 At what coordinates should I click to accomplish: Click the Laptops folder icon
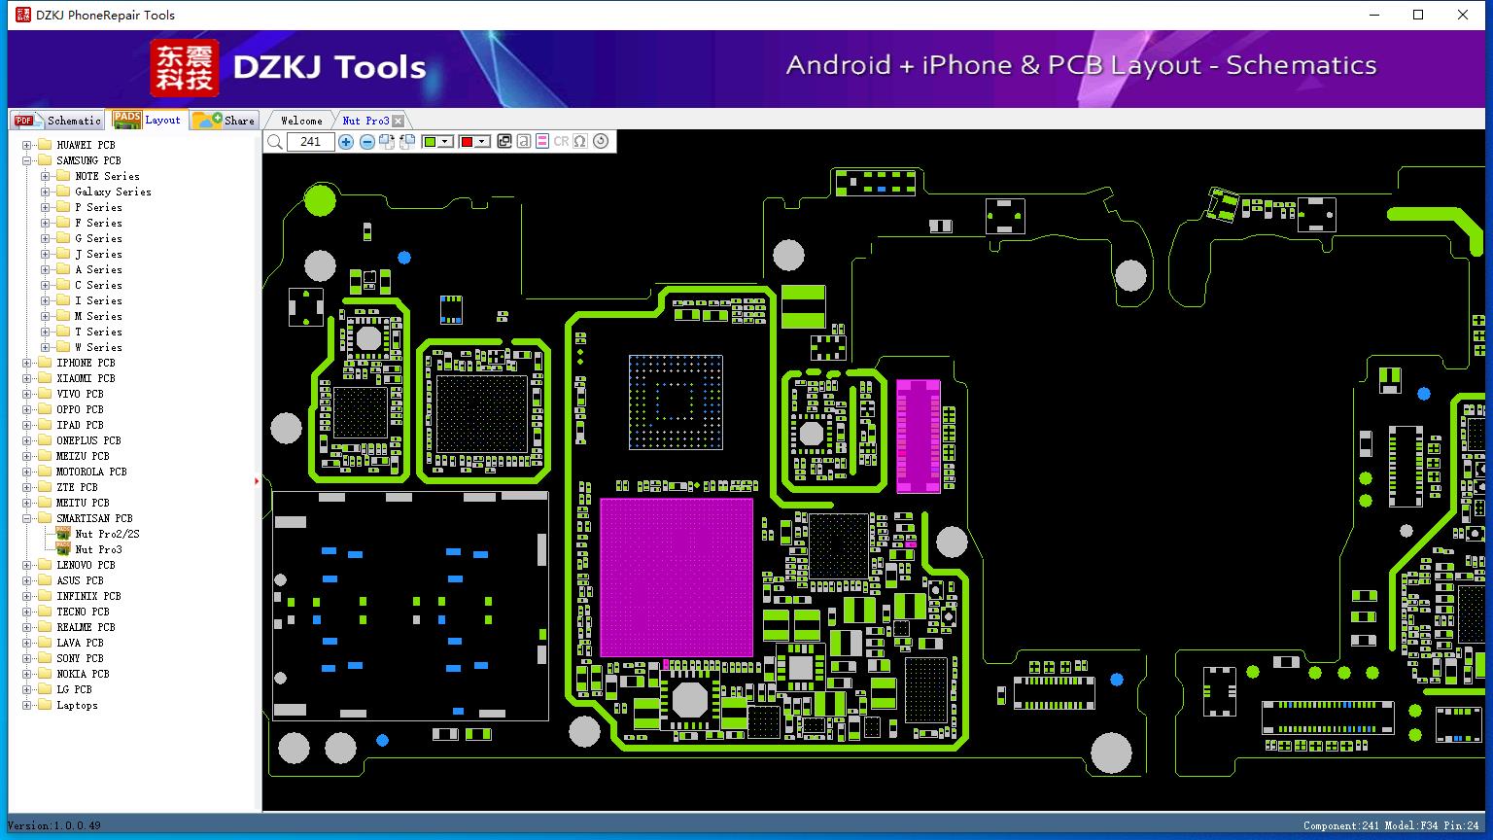click(x=45, y=705)
